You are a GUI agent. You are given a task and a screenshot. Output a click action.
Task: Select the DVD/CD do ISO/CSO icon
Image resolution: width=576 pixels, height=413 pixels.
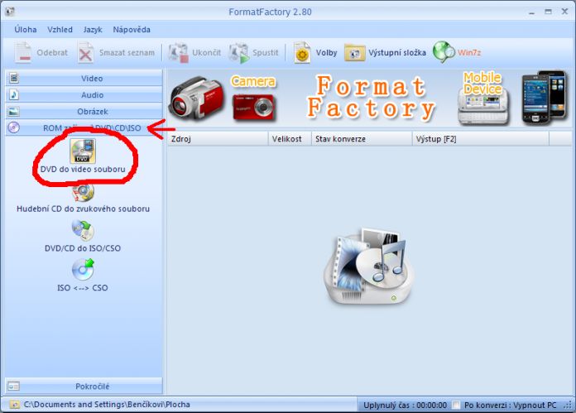pos(83,230)
